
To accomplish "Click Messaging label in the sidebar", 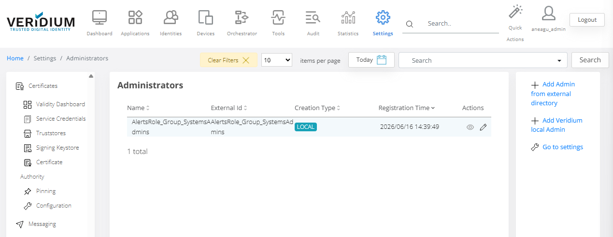I will [x=42, y=224].
